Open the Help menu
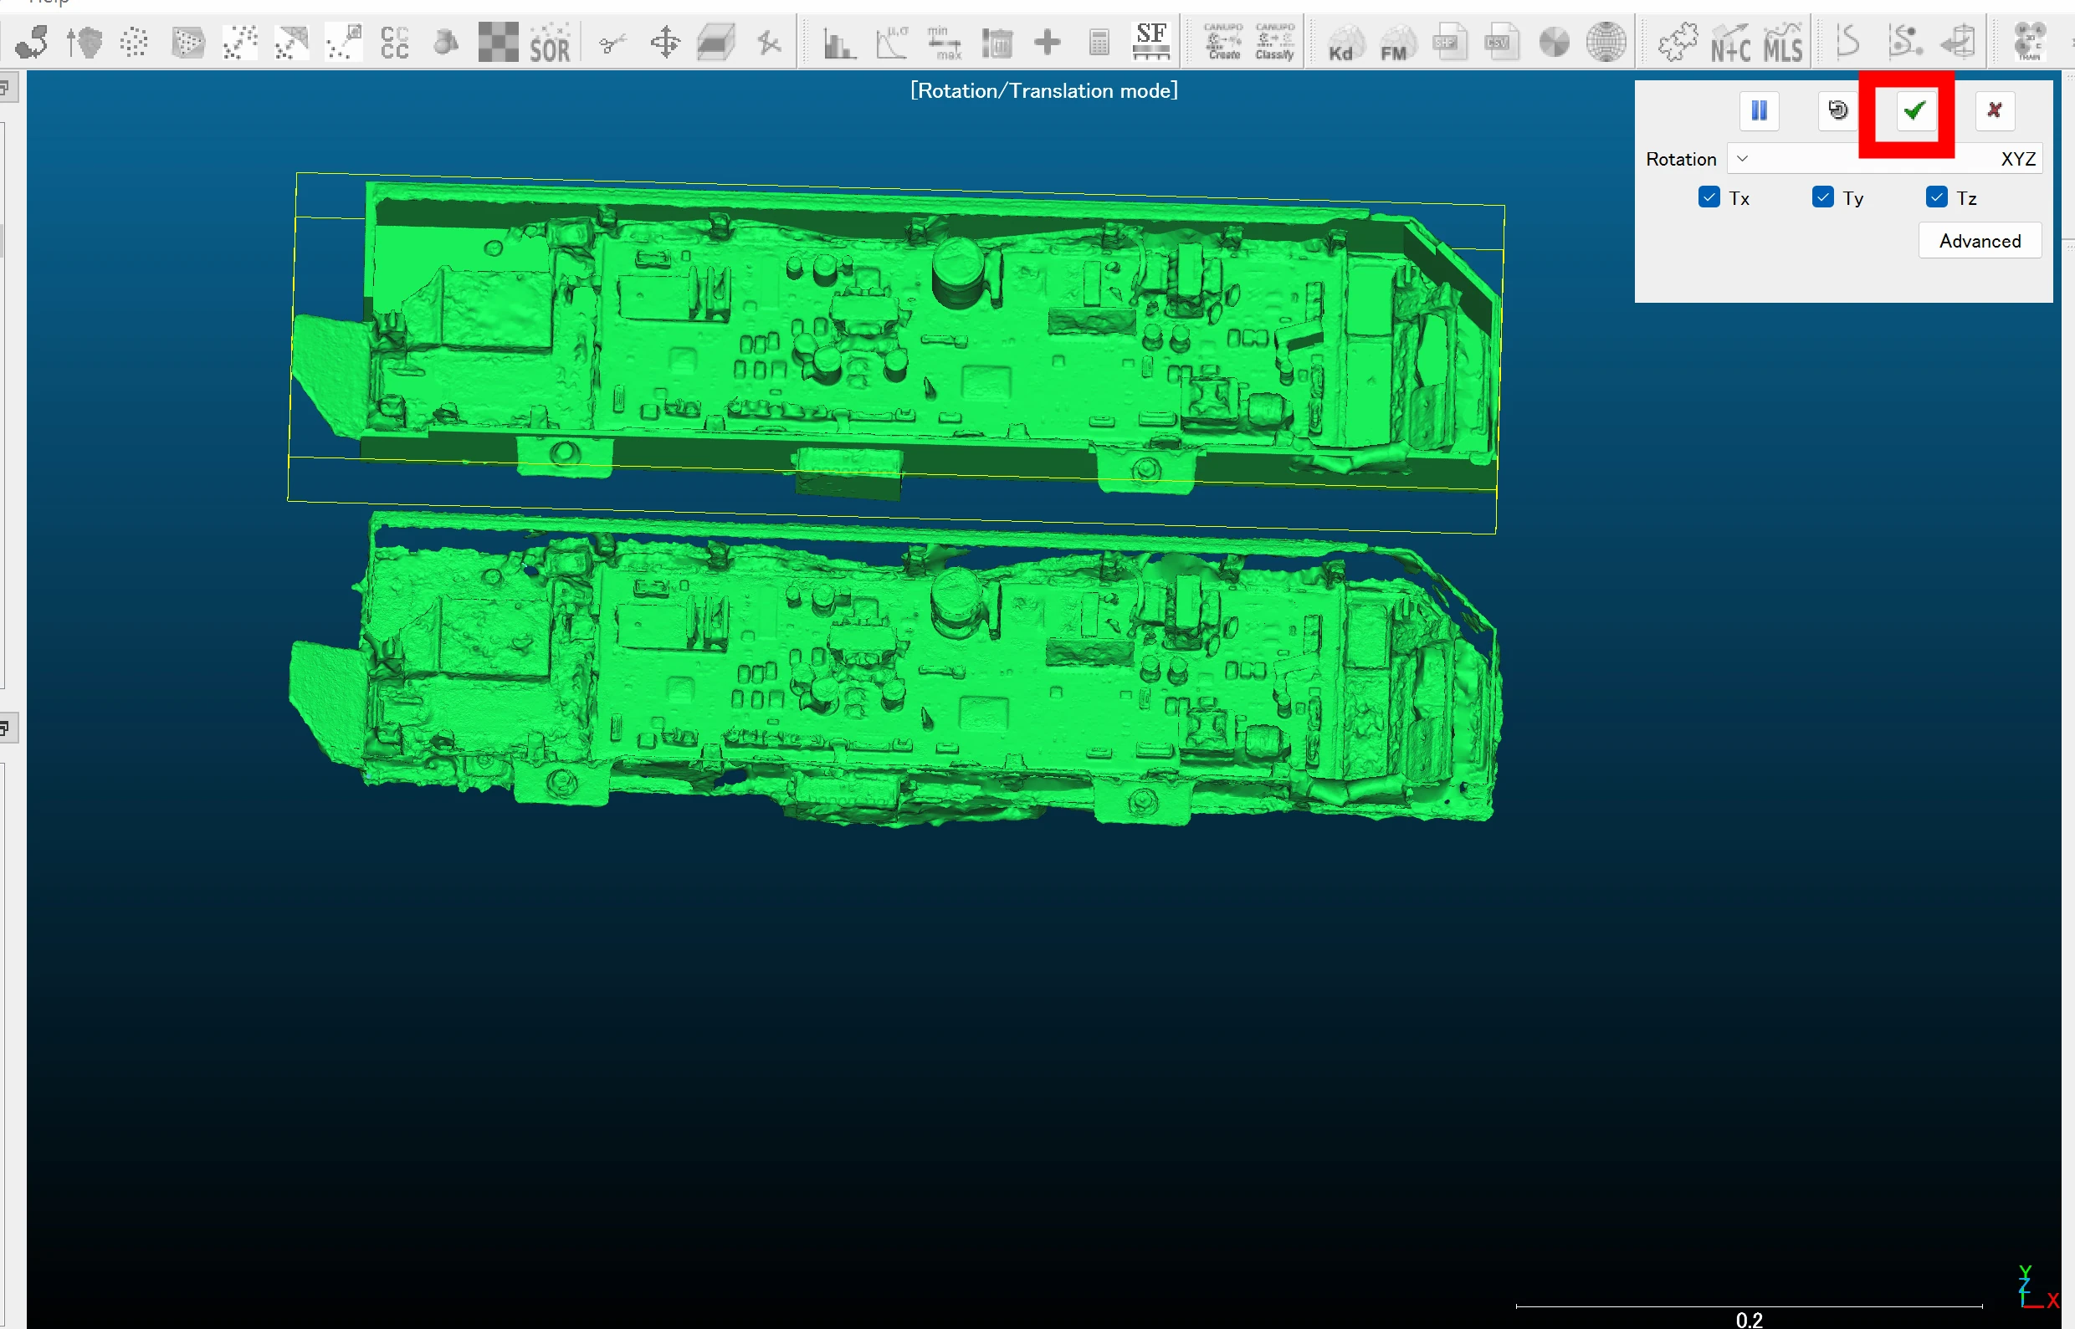The height and width of the screenshot is (1329, 2075). pyautogui.click(x=49, y=3)
